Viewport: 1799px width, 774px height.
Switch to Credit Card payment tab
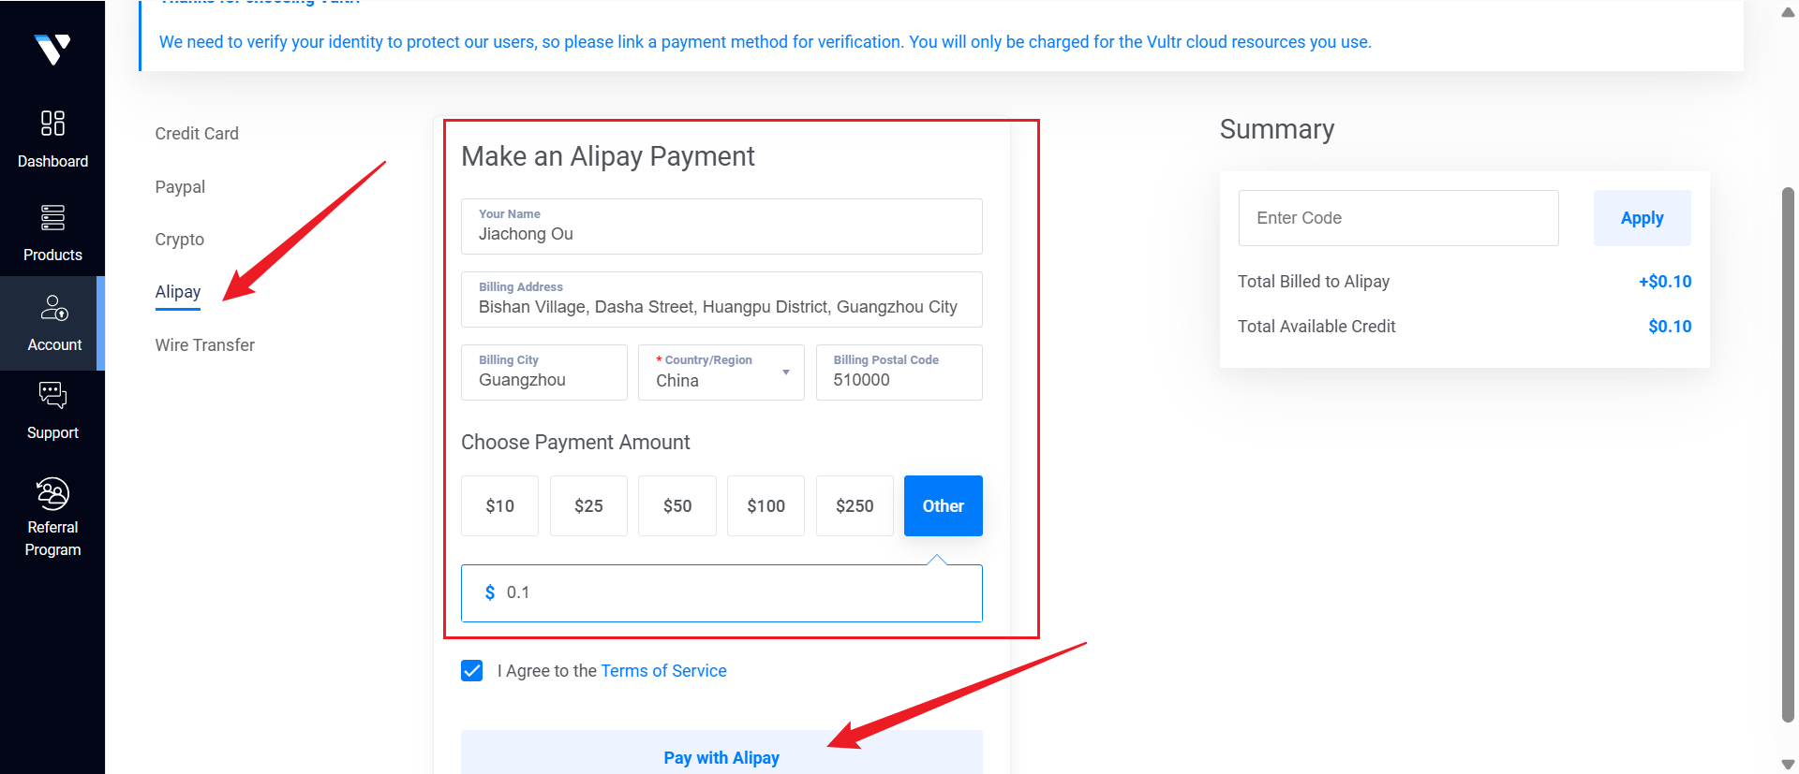tap(197, 134)
